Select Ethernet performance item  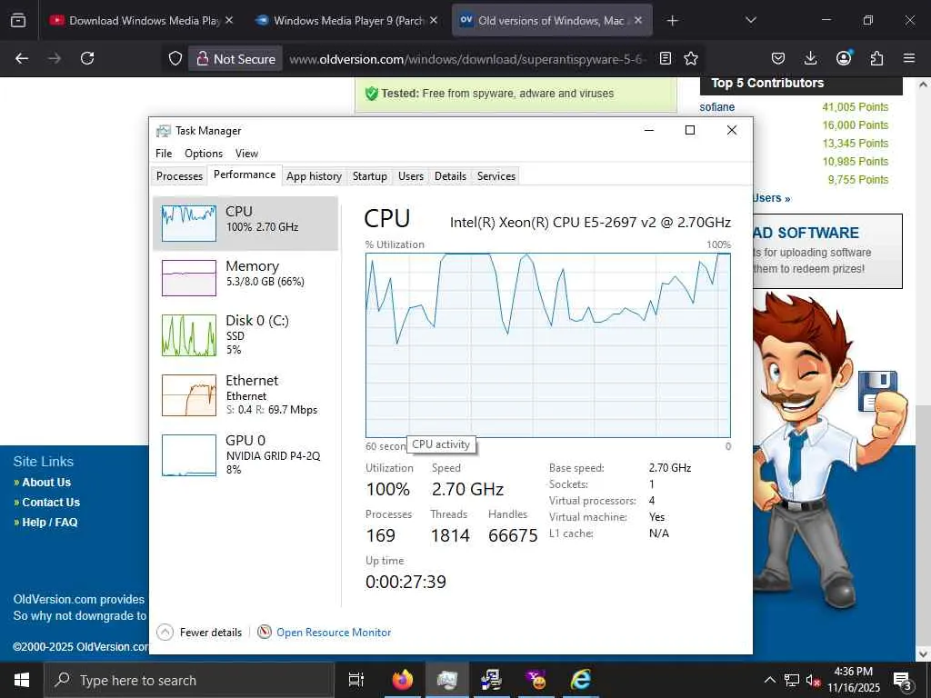click(x=245, y=395)
